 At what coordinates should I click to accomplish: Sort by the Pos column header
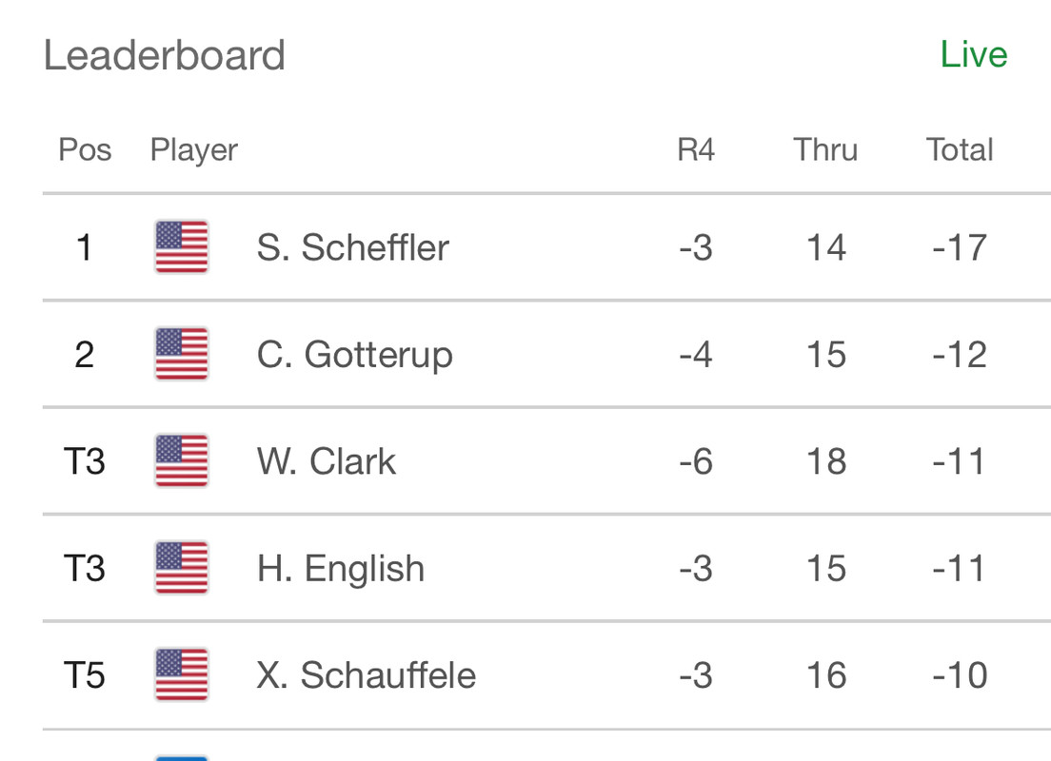pos(85,149)
